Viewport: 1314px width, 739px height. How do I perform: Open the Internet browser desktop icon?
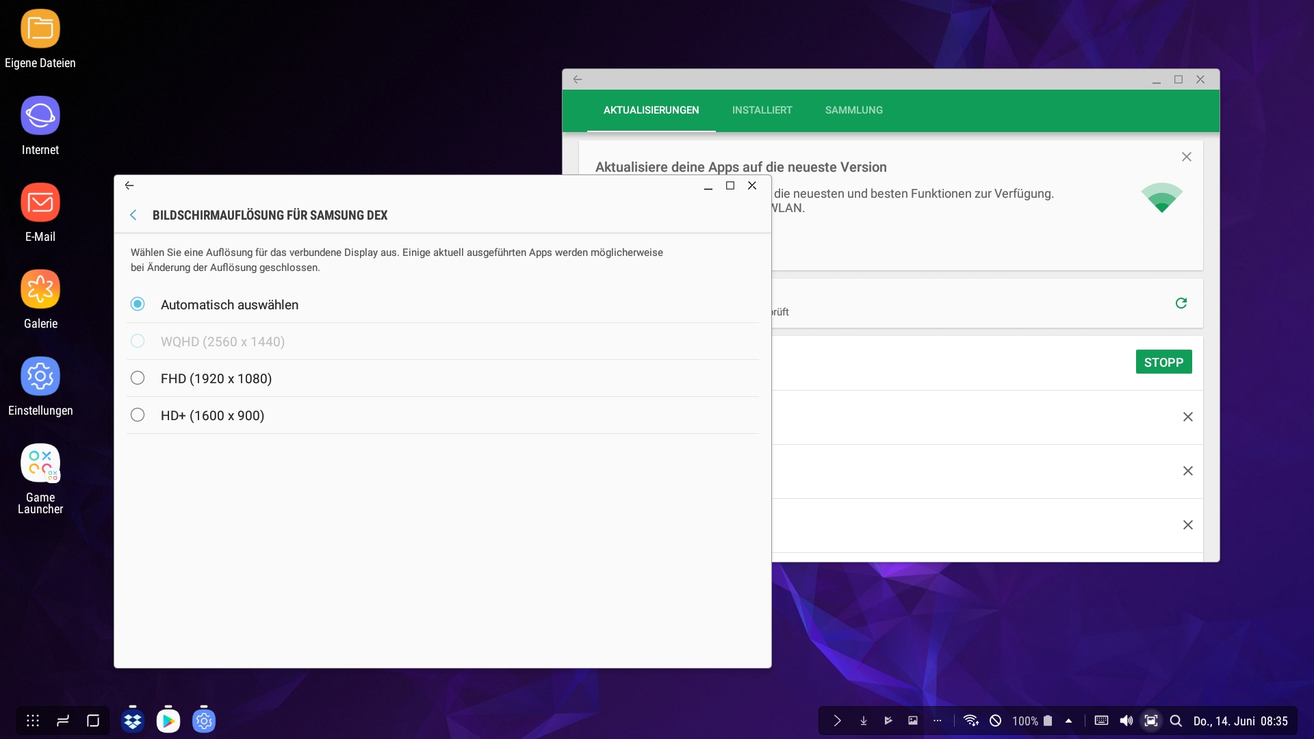(x=40, y=116)
